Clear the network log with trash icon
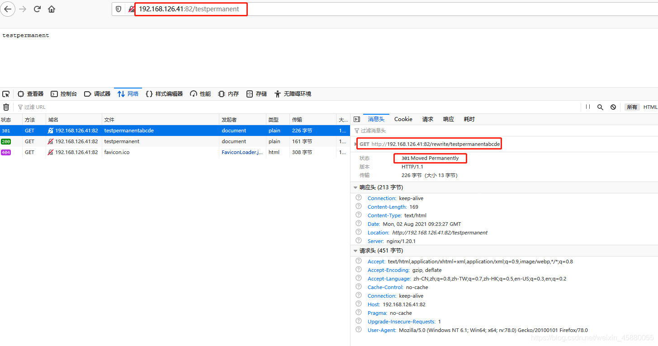Image resolution: width=658 pixels, height=346 pixels. tap(6, 107)
